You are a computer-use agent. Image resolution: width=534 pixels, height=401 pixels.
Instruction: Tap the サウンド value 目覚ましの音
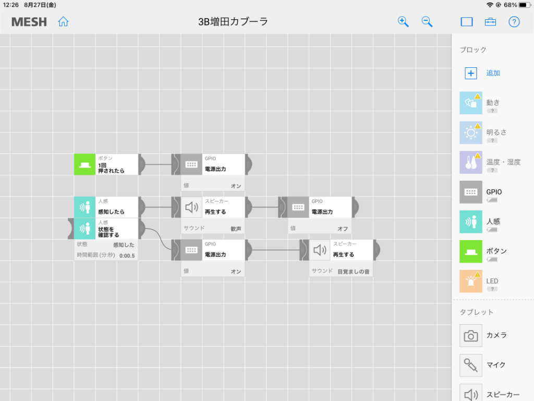pos(354,272)
